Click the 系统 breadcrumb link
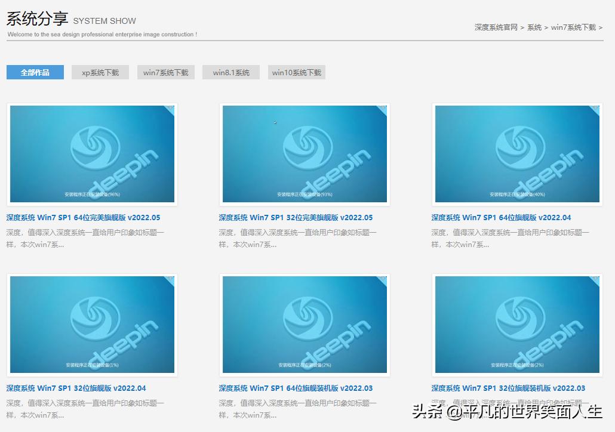Screen dimensions: 615x432 [534, 27]
